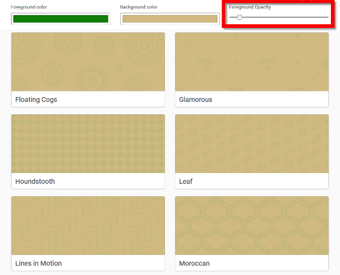340x275 pixels.
Task: Select the Glamorous pattern preview
Action: pos(252,61)
